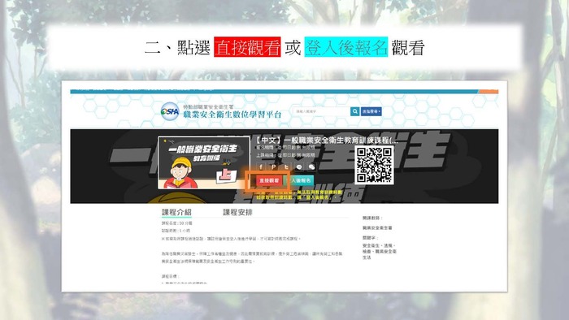Share the course via Plurk icon
Image resolution: width=569 pixels, height=320 pixels.
274,166
